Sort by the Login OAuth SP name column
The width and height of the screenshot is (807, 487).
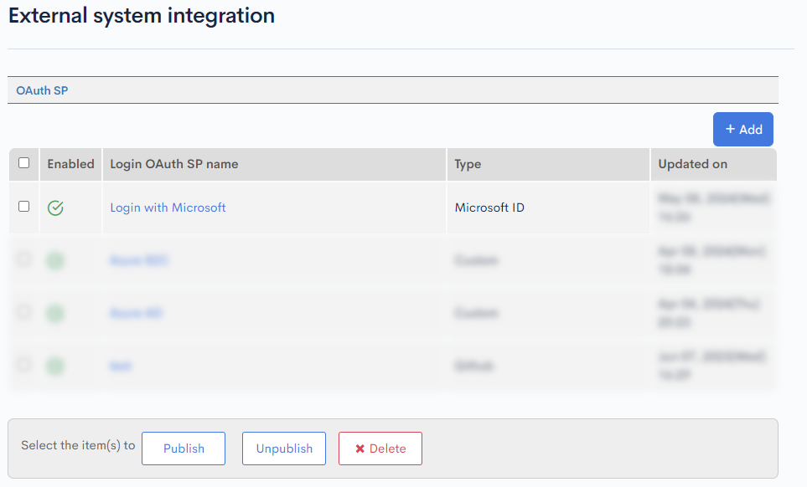pyautogui.click(x=173, y=164)
